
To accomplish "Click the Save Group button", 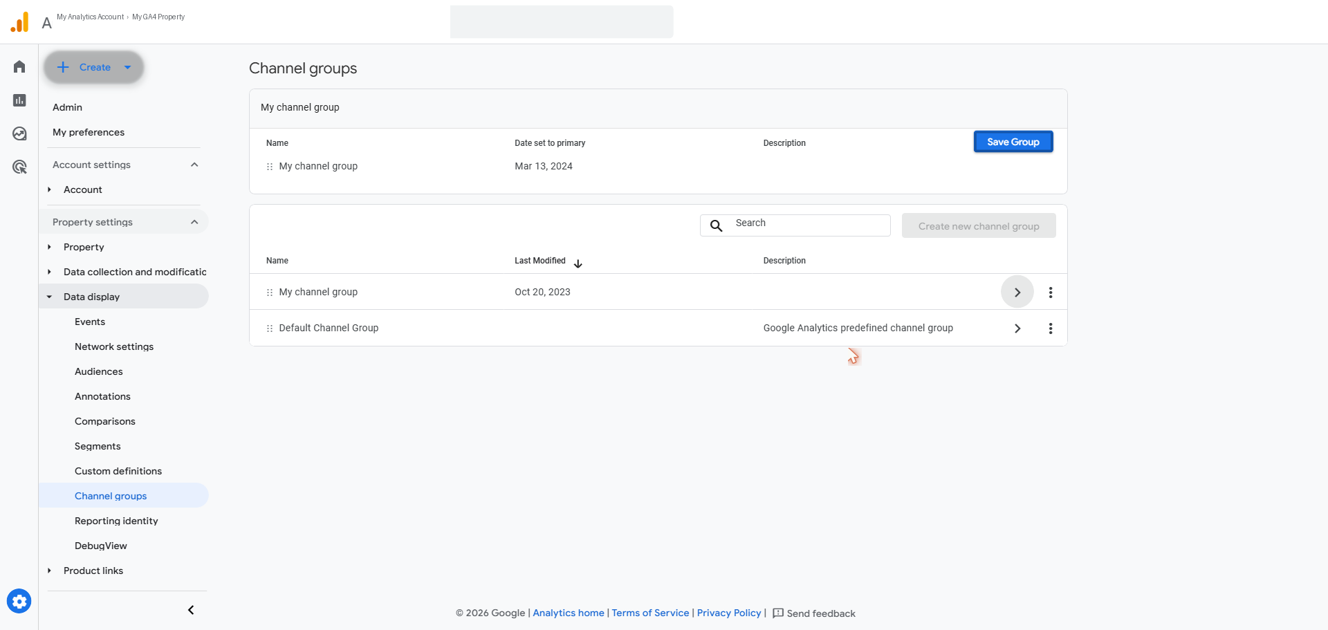I will pos(1013,142).
